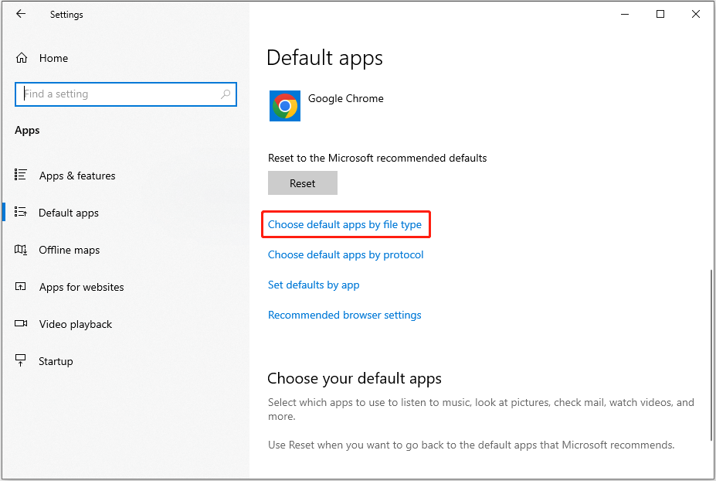Screen dimensions: 716x481
Task: Minimize the Settings window
Action: point(625,14)
